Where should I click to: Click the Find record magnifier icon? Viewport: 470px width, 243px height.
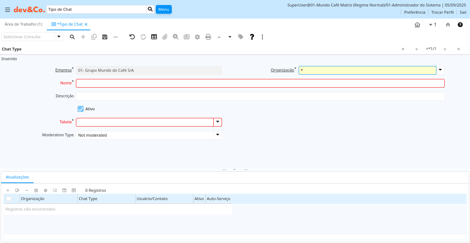point(72,37)
